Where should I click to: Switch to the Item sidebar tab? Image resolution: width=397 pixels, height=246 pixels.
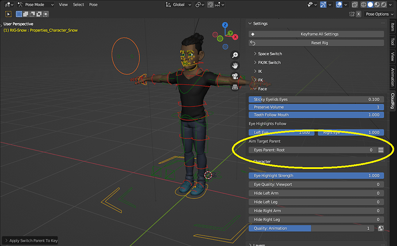tap(393, 27)
